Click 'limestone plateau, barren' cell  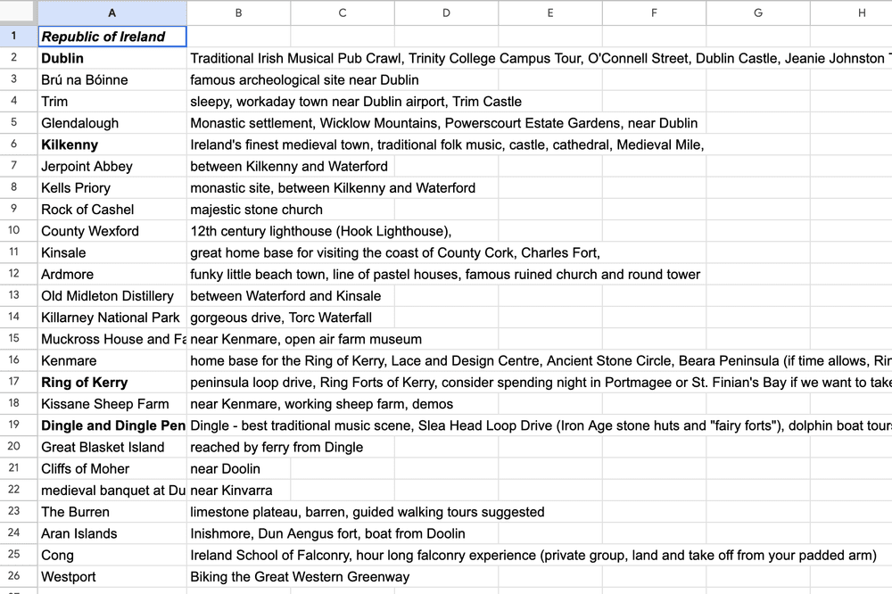(238, 512)
